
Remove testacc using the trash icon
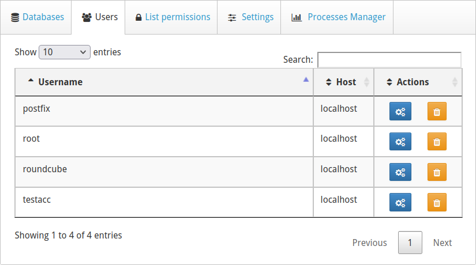tap(437, 202)
